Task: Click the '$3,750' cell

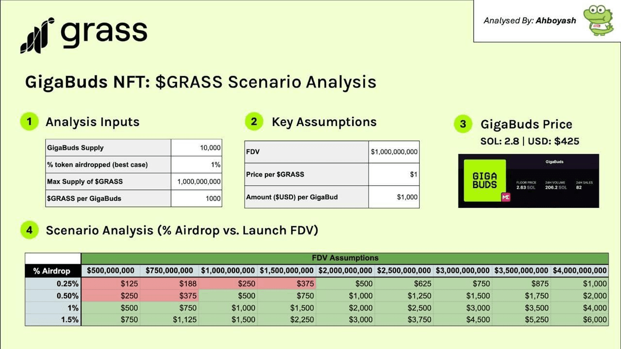Action: click(x=404, y=319)
